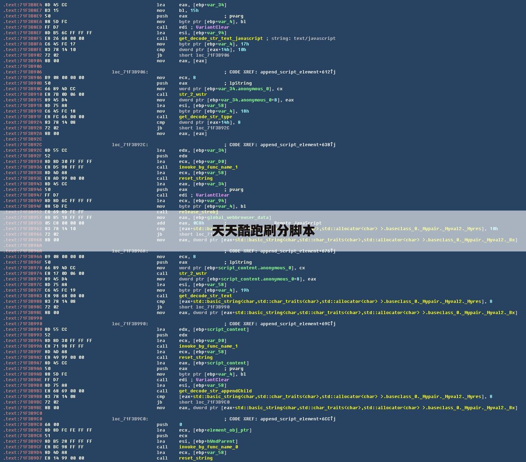526x462 pixels.
Task: Click hex bytes 'E8 26 68 00 00'
Action: 64,38
